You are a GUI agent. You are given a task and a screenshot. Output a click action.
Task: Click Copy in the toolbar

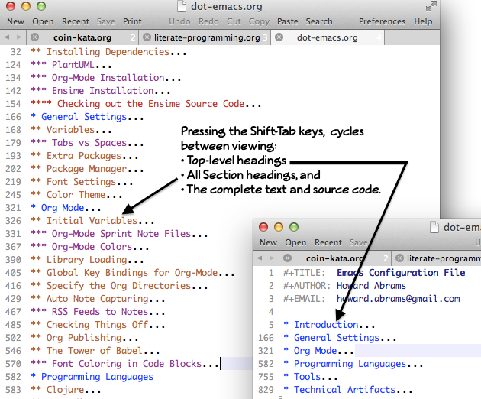[259, 21]
